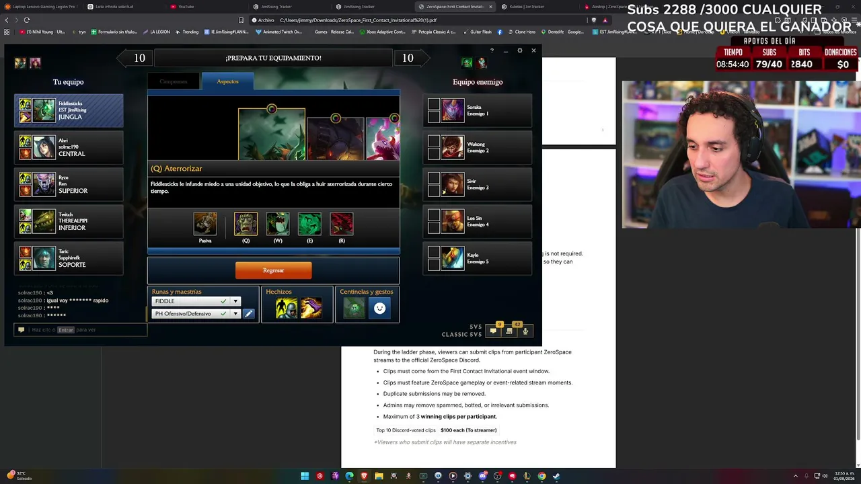Click the Fiddlesticks champion portrait in your team
Screen dimensions: 861x484
(44, 110)
